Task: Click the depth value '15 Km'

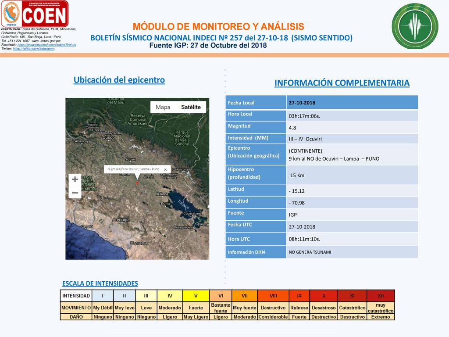Action: click(x=297, y=176)
